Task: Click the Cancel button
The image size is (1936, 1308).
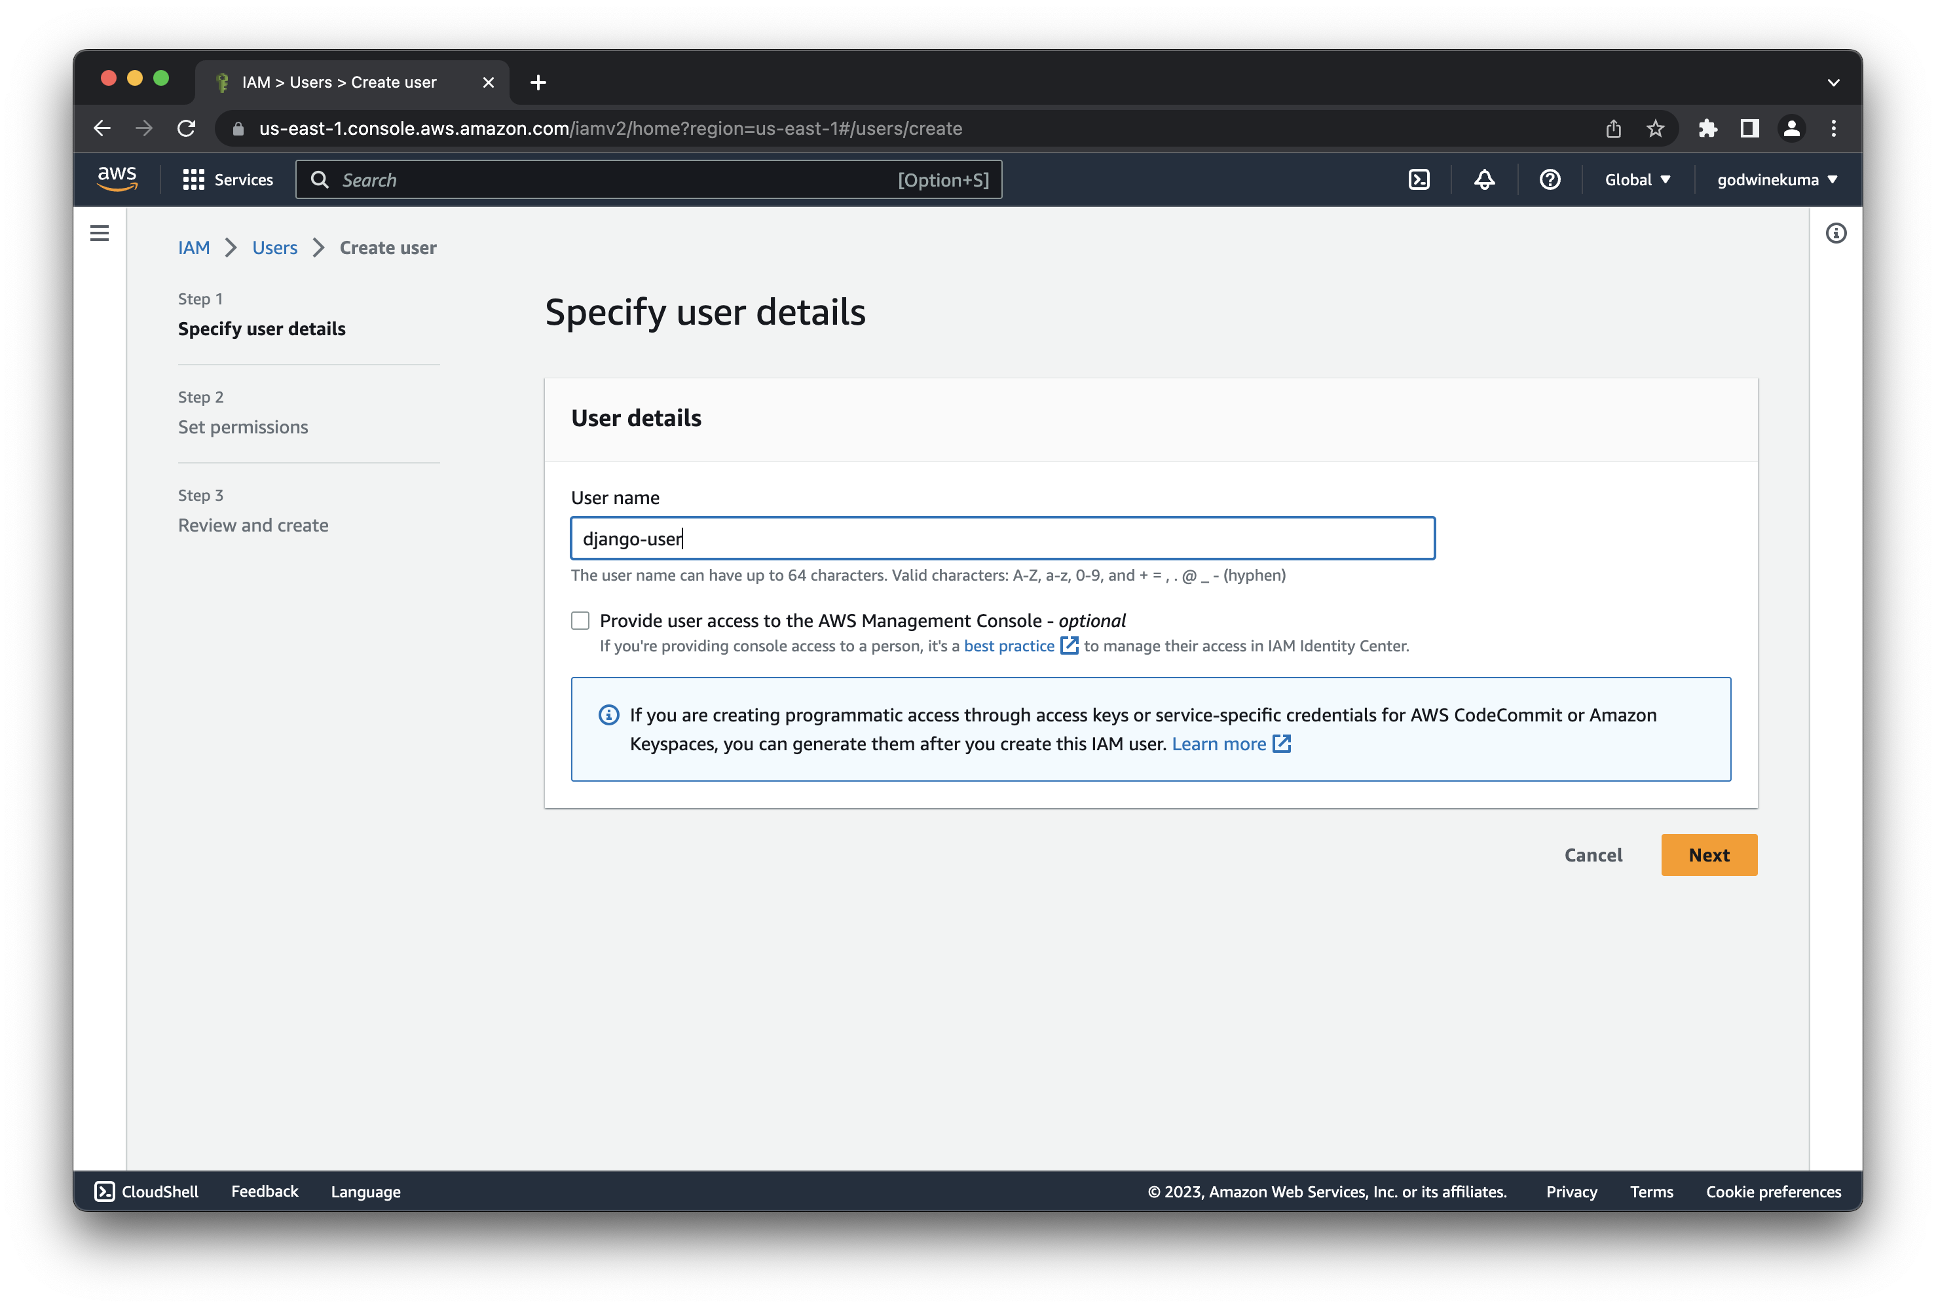Action: click(x=1593, y=855)
